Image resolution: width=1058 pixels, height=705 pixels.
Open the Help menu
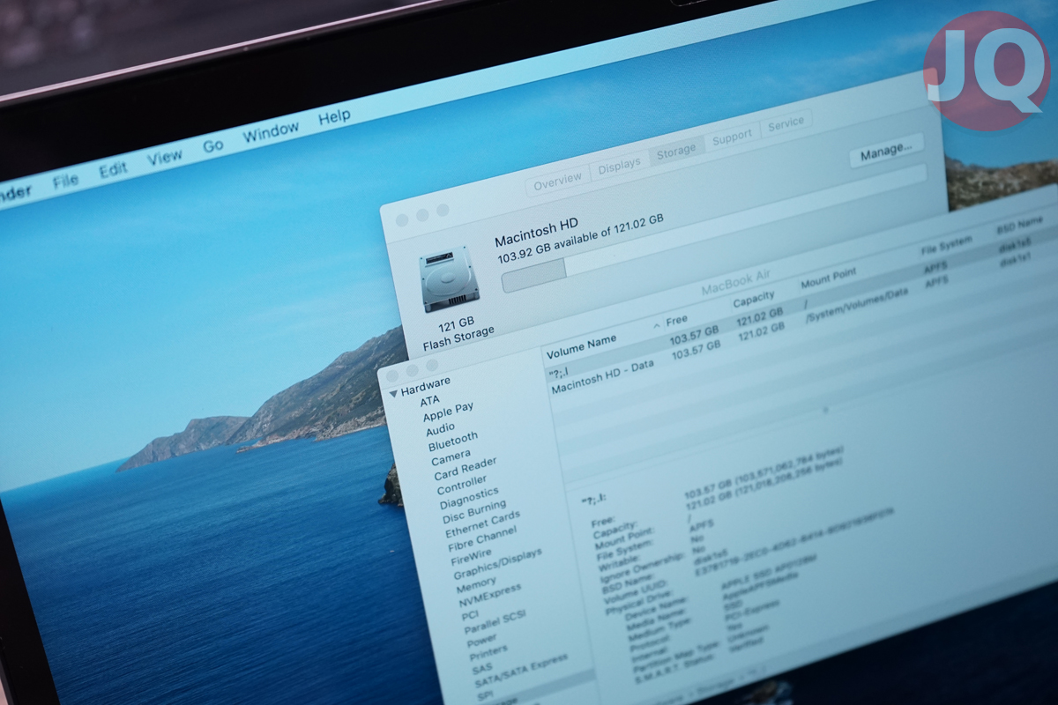tap(334, 116)
